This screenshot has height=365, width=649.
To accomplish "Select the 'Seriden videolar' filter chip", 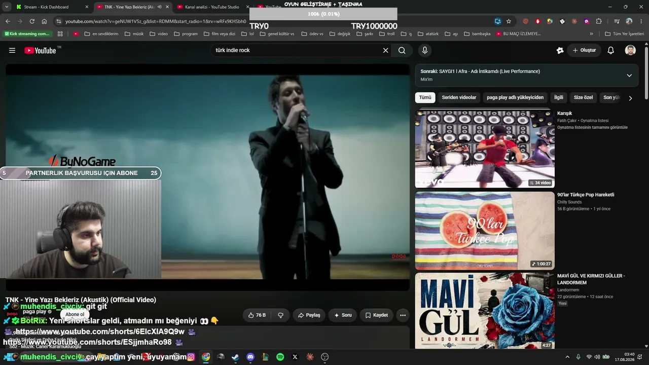I will pyautogui.click(x=459, y=97).
